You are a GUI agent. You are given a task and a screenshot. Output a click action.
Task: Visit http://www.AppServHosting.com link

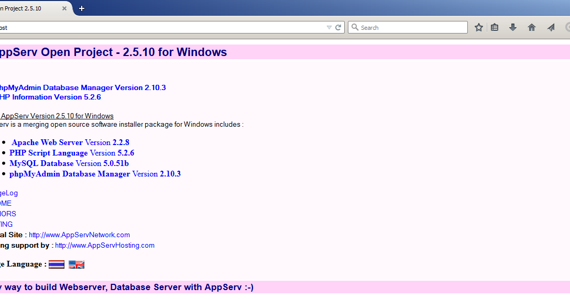tap(105, 246)
